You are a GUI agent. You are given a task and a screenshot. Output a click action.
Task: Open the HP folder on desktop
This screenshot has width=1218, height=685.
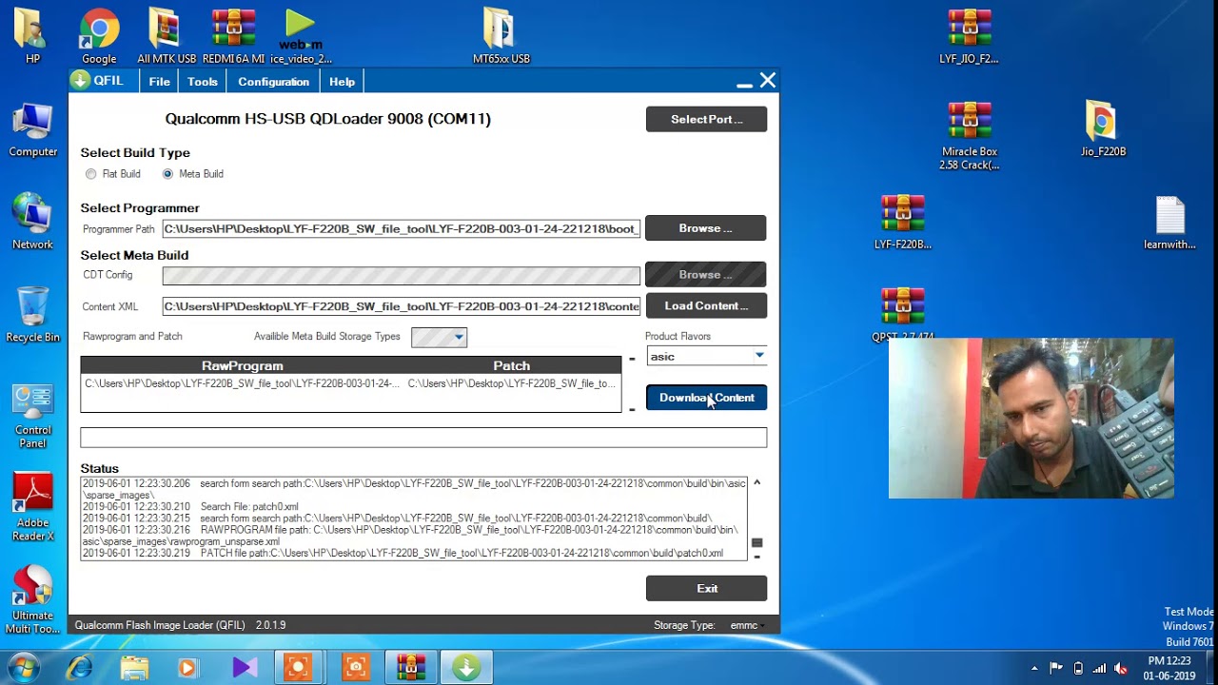tap(32, 36)
